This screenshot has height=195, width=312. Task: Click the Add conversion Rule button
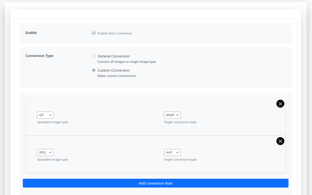tap(156, 183)
